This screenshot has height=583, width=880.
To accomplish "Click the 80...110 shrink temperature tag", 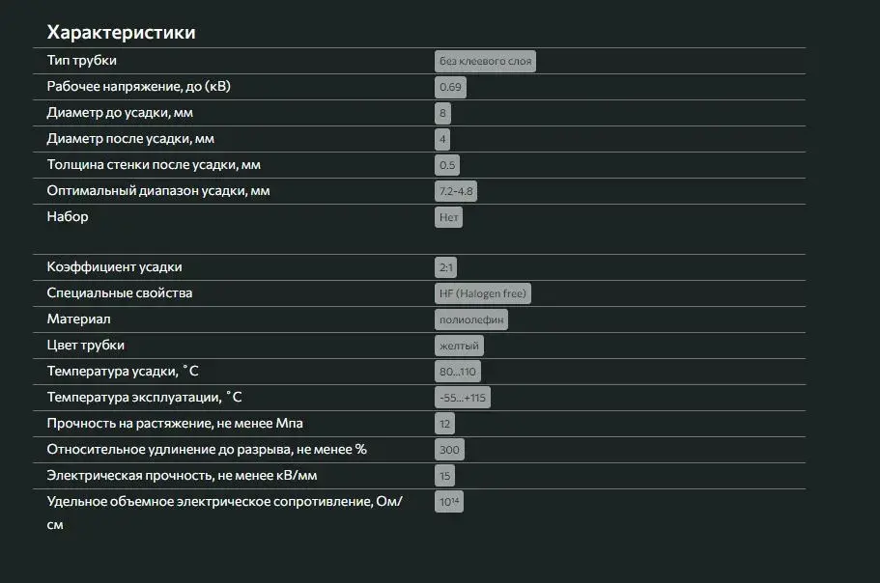I will [457, 372].
